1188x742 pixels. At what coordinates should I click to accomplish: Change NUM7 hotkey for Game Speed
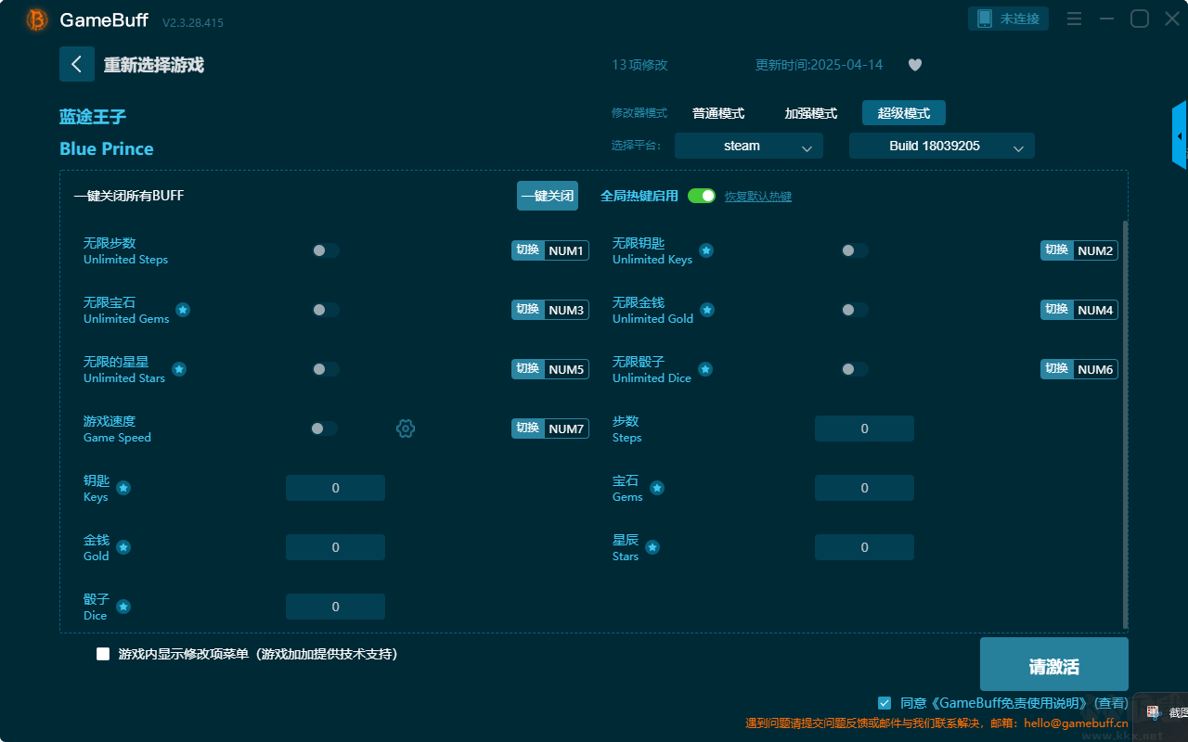click(x=550, y=429)
